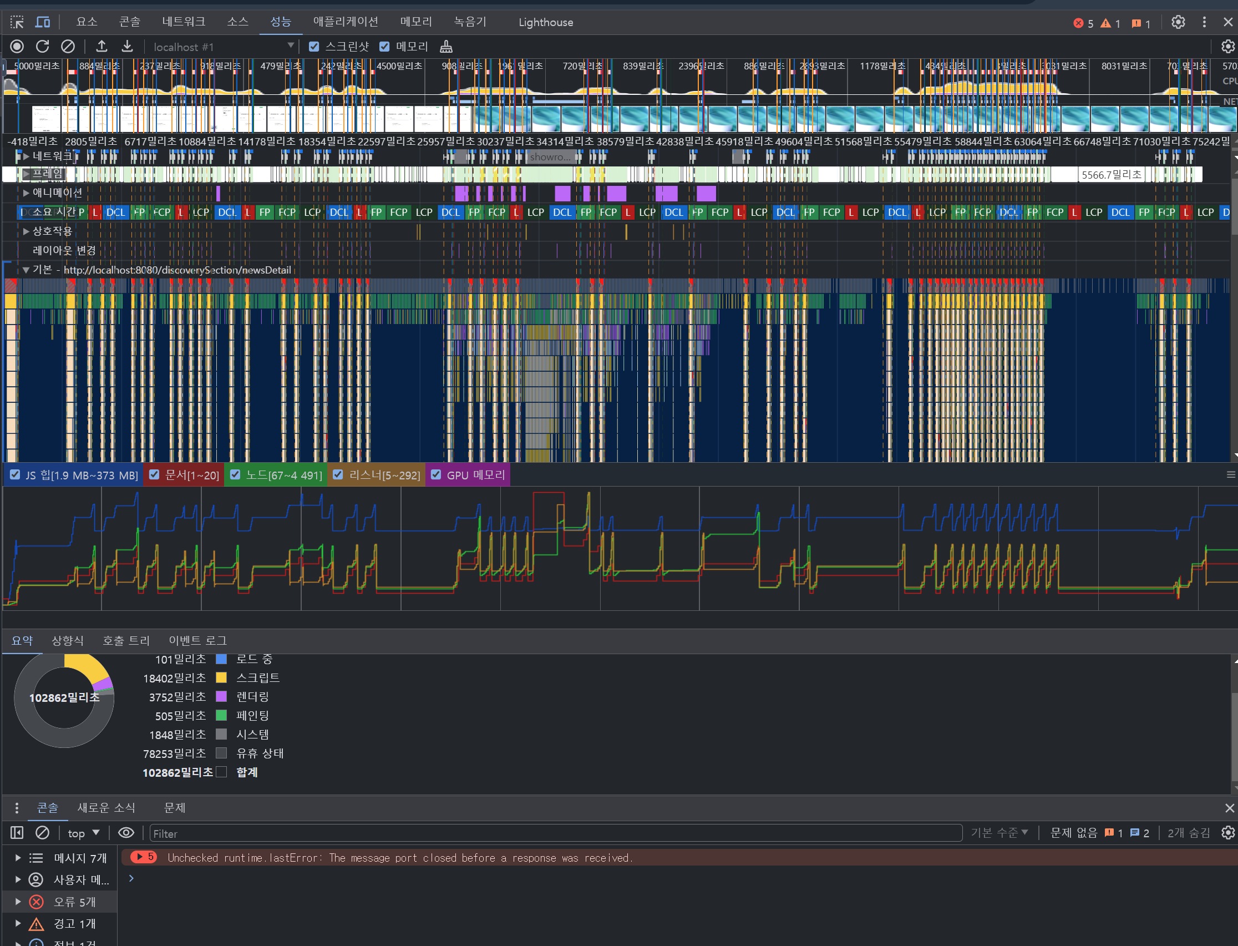
Task: Uncheck the 메모리 checkbox
Action: coord(384,47)
